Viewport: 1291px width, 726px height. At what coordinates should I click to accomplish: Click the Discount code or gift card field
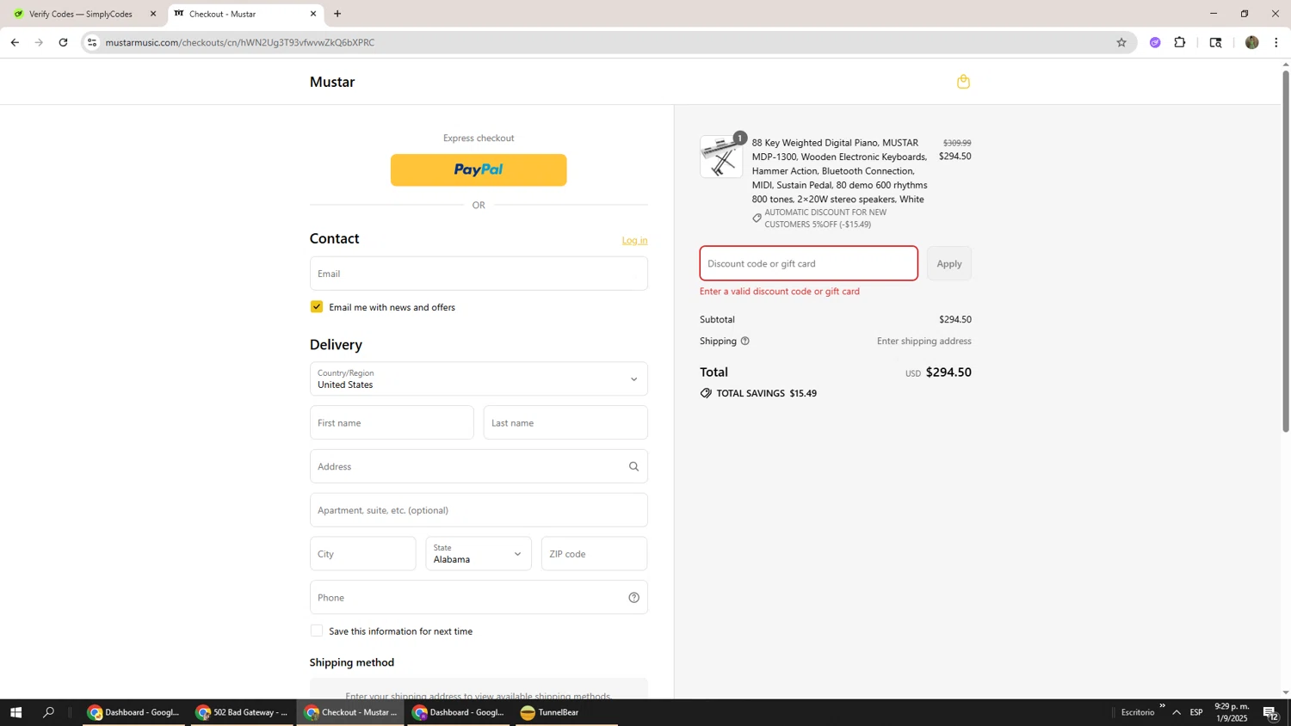pyautogui.click(x=809, y=264)
